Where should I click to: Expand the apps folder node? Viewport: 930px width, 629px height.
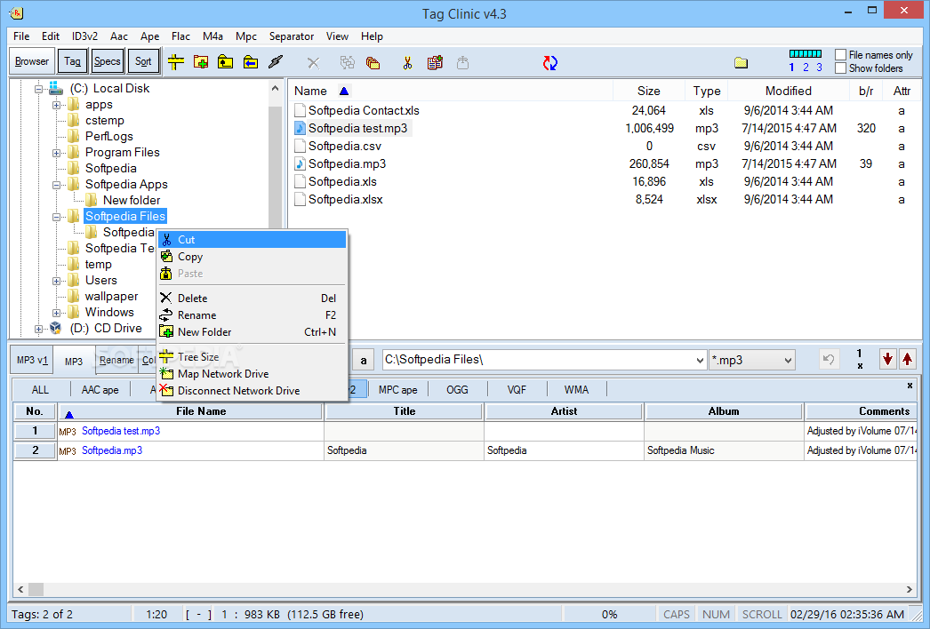(x=56, y=105)
